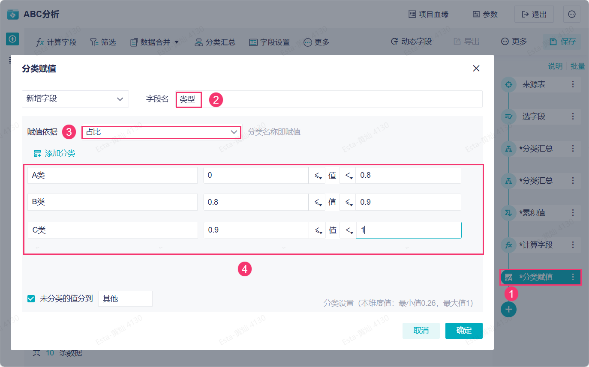Open A类 left comparison operator dropdown
The image size is (589, 367).
coord(317,175)
